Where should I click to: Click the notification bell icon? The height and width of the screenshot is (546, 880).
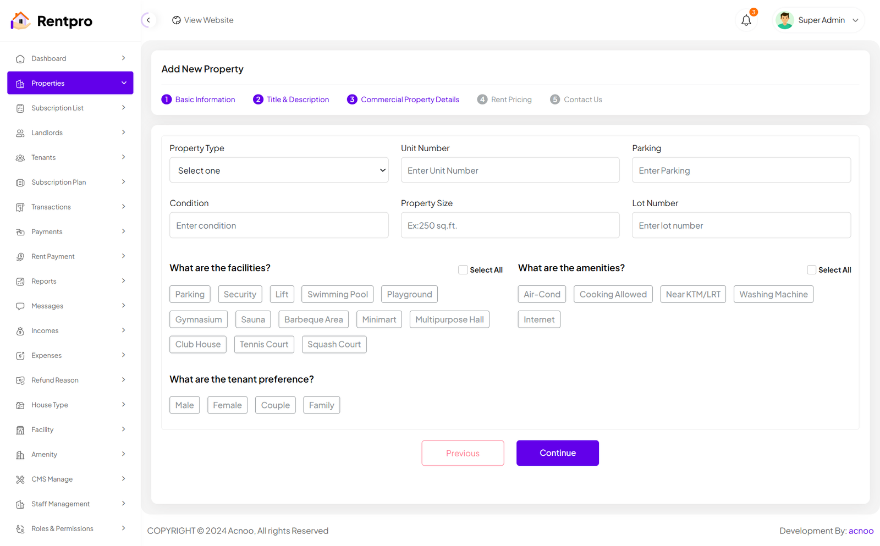coord(746,20)
